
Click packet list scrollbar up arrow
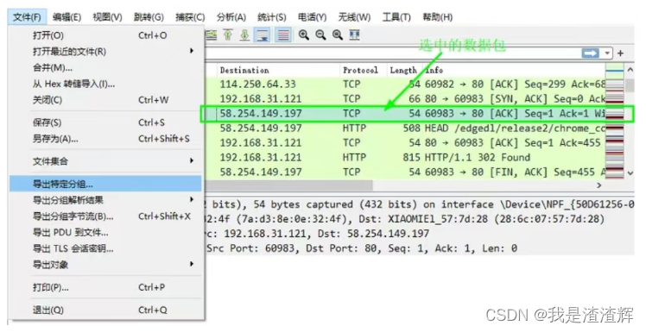click(630, 70)
